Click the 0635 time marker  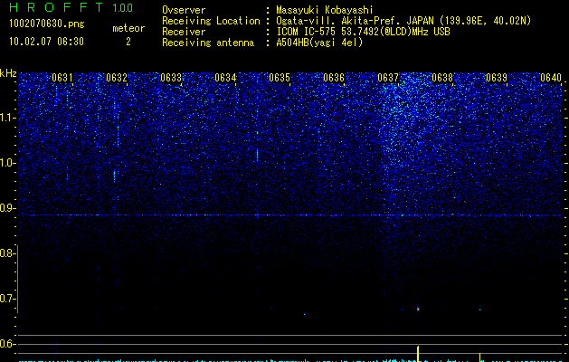tap(280, 78)
